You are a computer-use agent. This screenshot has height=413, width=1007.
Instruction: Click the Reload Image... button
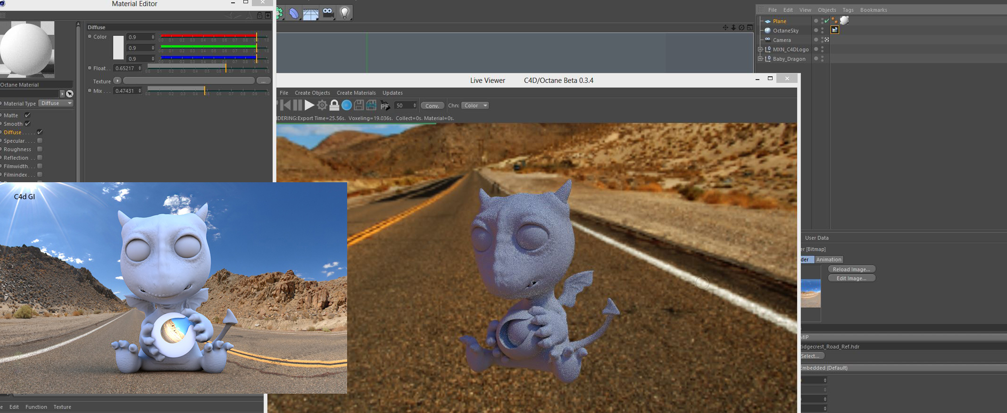click(x=851, y=269)
